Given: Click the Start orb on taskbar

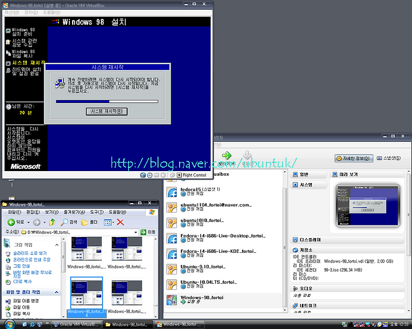Looking at the screenshot, I should click(9, 324).
